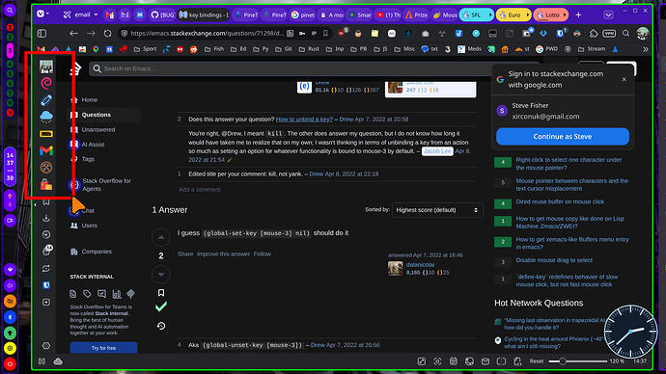Open the 'Highest score (default)' sort dropdown
The height and width of the screenshot is (374, 666).
click(437, 210)
